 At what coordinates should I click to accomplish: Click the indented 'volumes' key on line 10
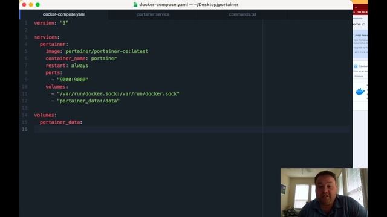click(x=56, y=87)
